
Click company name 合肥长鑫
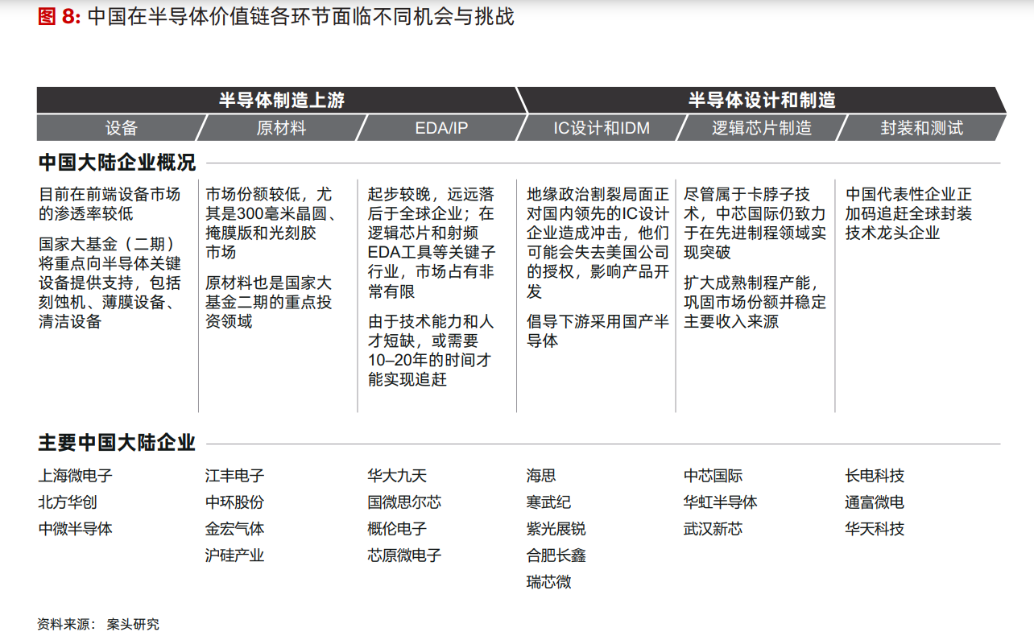pyautogui.click(x=556, y=555)
